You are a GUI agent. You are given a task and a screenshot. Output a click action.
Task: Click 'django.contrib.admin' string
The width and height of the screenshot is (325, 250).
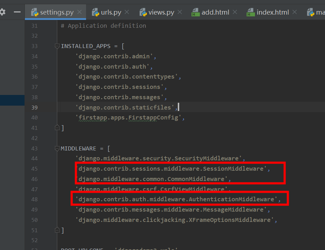coord(114,57)
